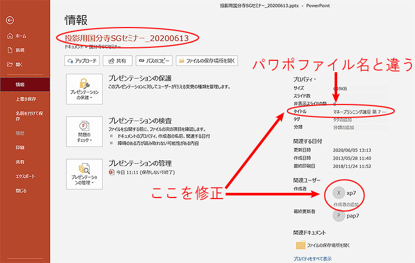Click the タイトル value マネープランニング講座
This screenshot has width=415, height=263.
click(359, 112)
